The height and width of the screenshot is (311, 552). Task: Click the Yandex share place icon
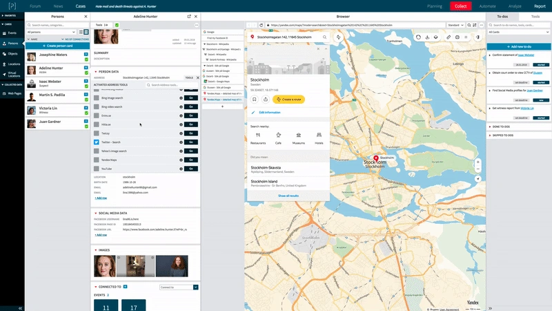click(266, 100)
